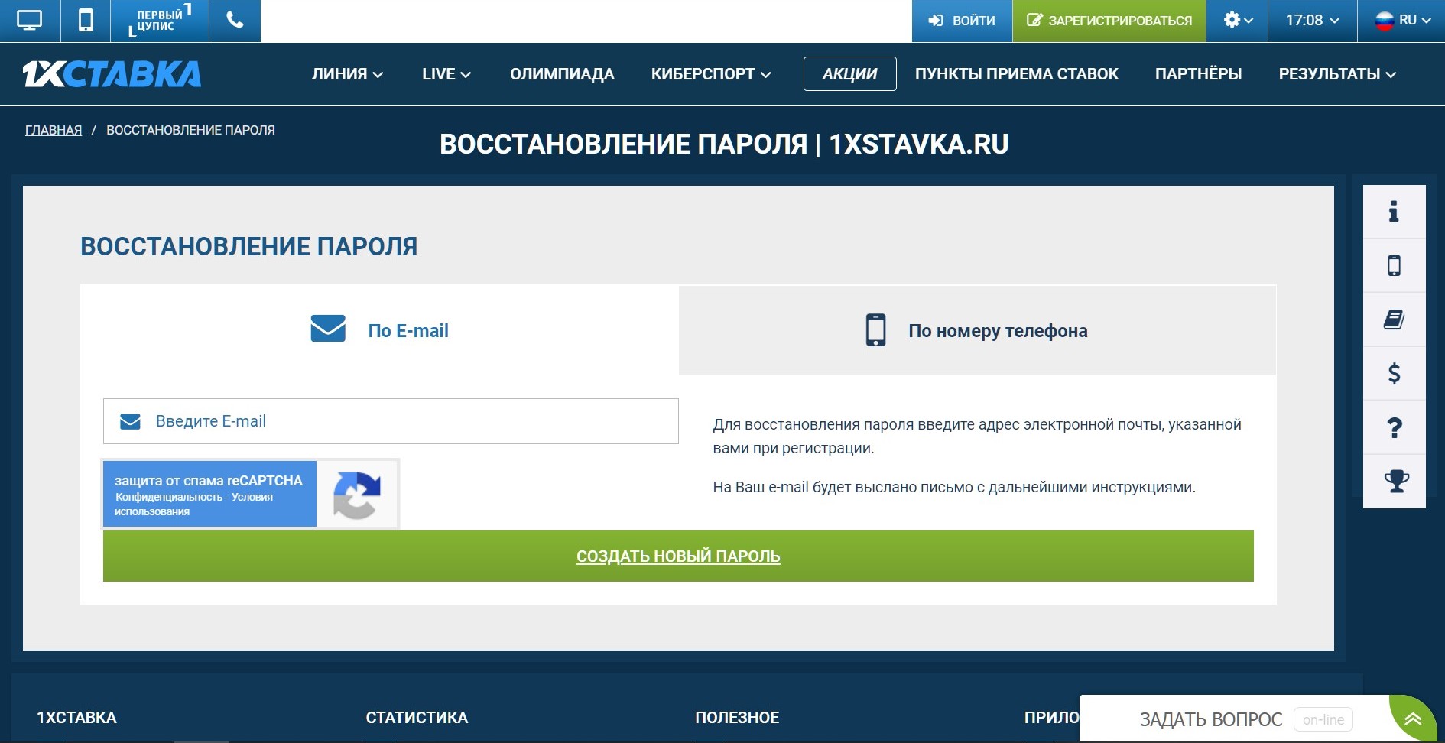The height and width of the screenshot is (743, 1445).
Task: Open the 17:08 time zone dropdown
Action: click(x=1312, y=21)
